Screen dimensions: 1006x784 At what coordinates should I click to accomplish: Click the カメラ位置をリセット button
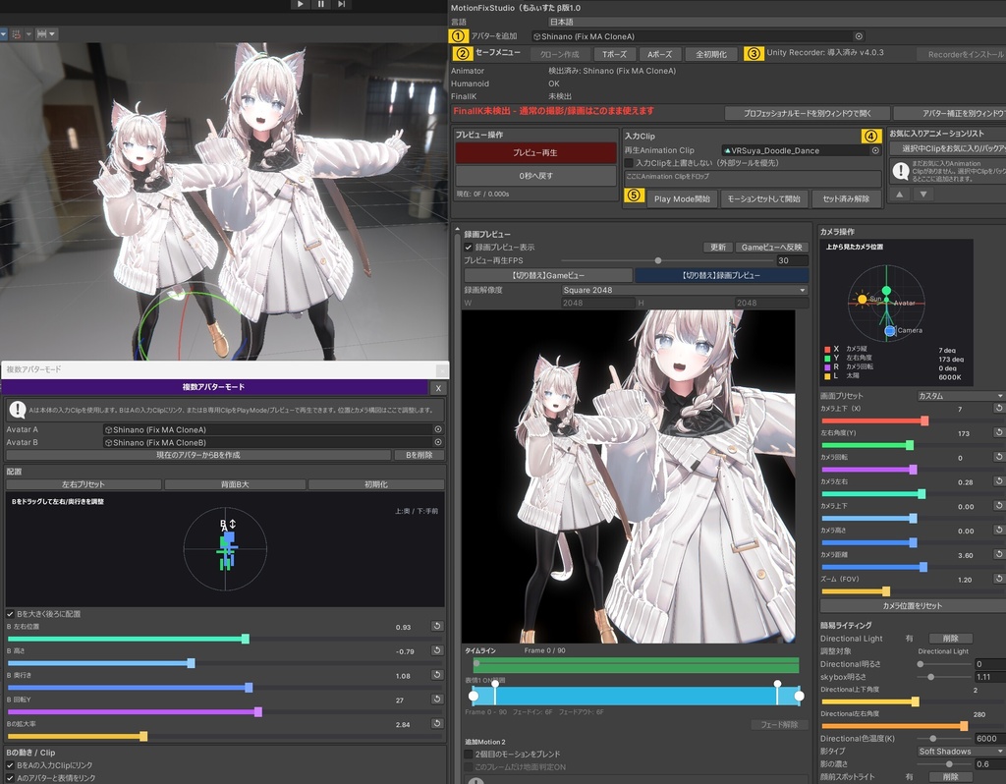913,605
